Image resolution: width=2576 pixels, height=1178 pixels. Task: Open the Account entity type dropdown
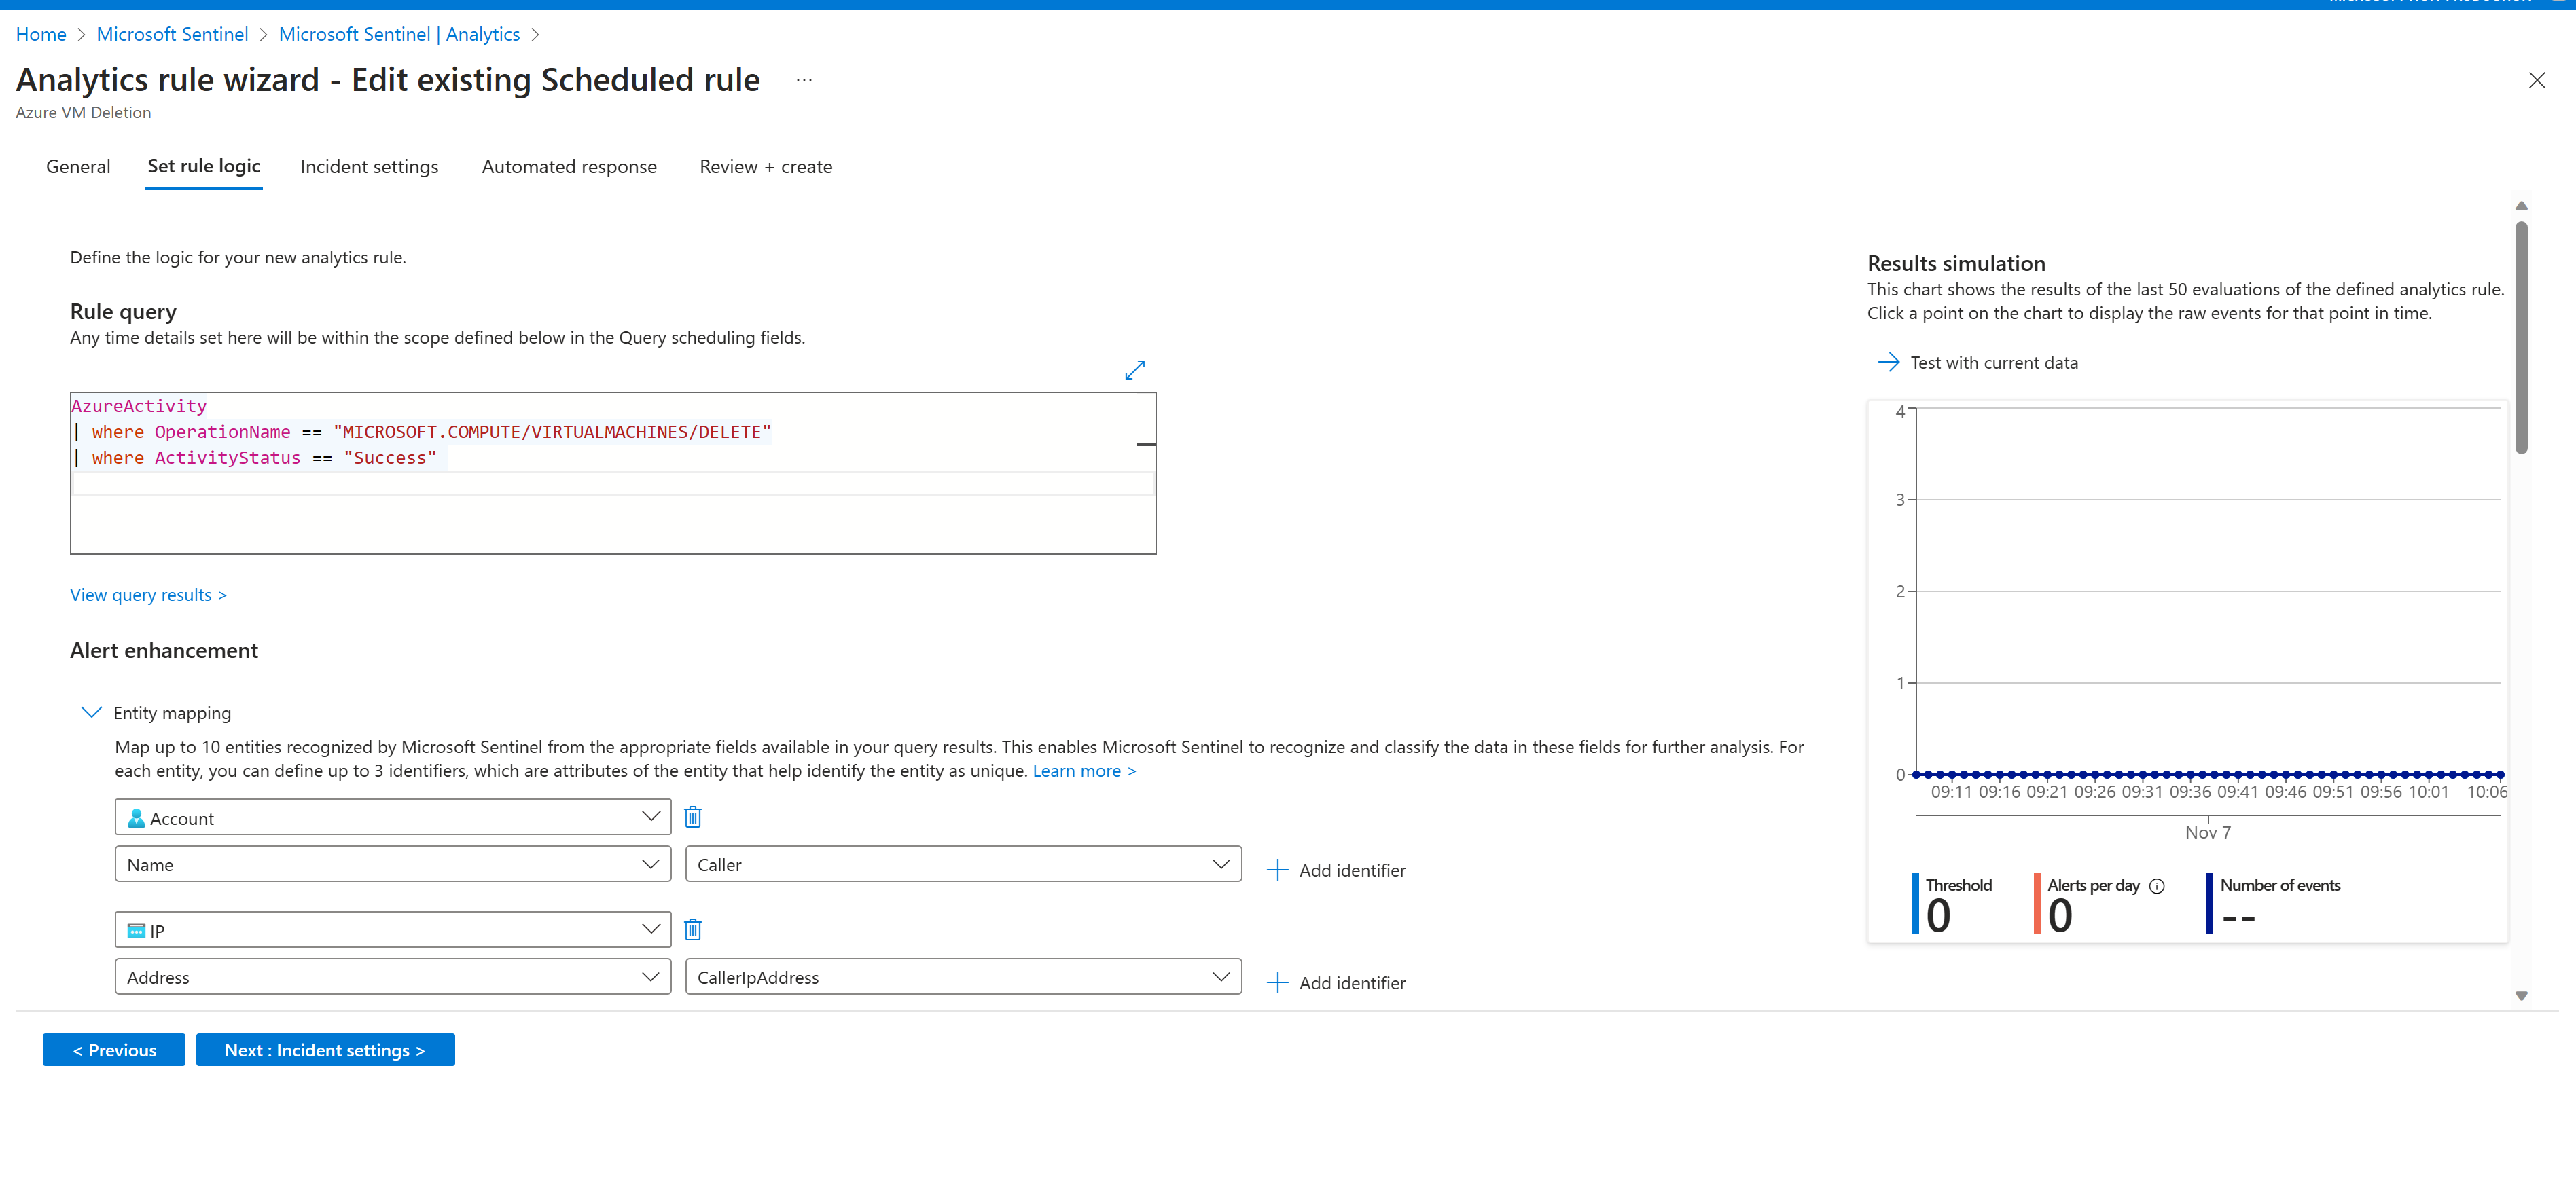pyautogui.click(x=392, y=817)
